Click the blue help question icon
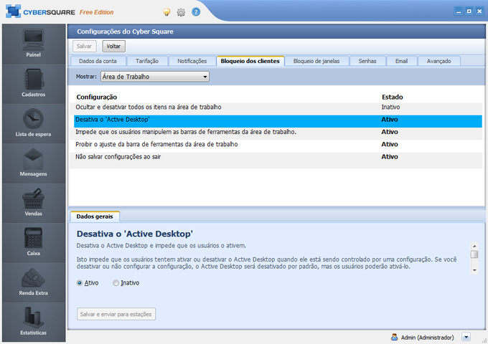Viewport: 488px width, 344px height. point(196,12)
